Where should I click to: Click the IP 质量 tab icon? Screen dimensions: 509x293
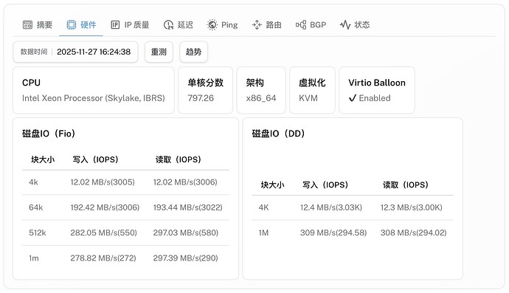pos(115,24)
